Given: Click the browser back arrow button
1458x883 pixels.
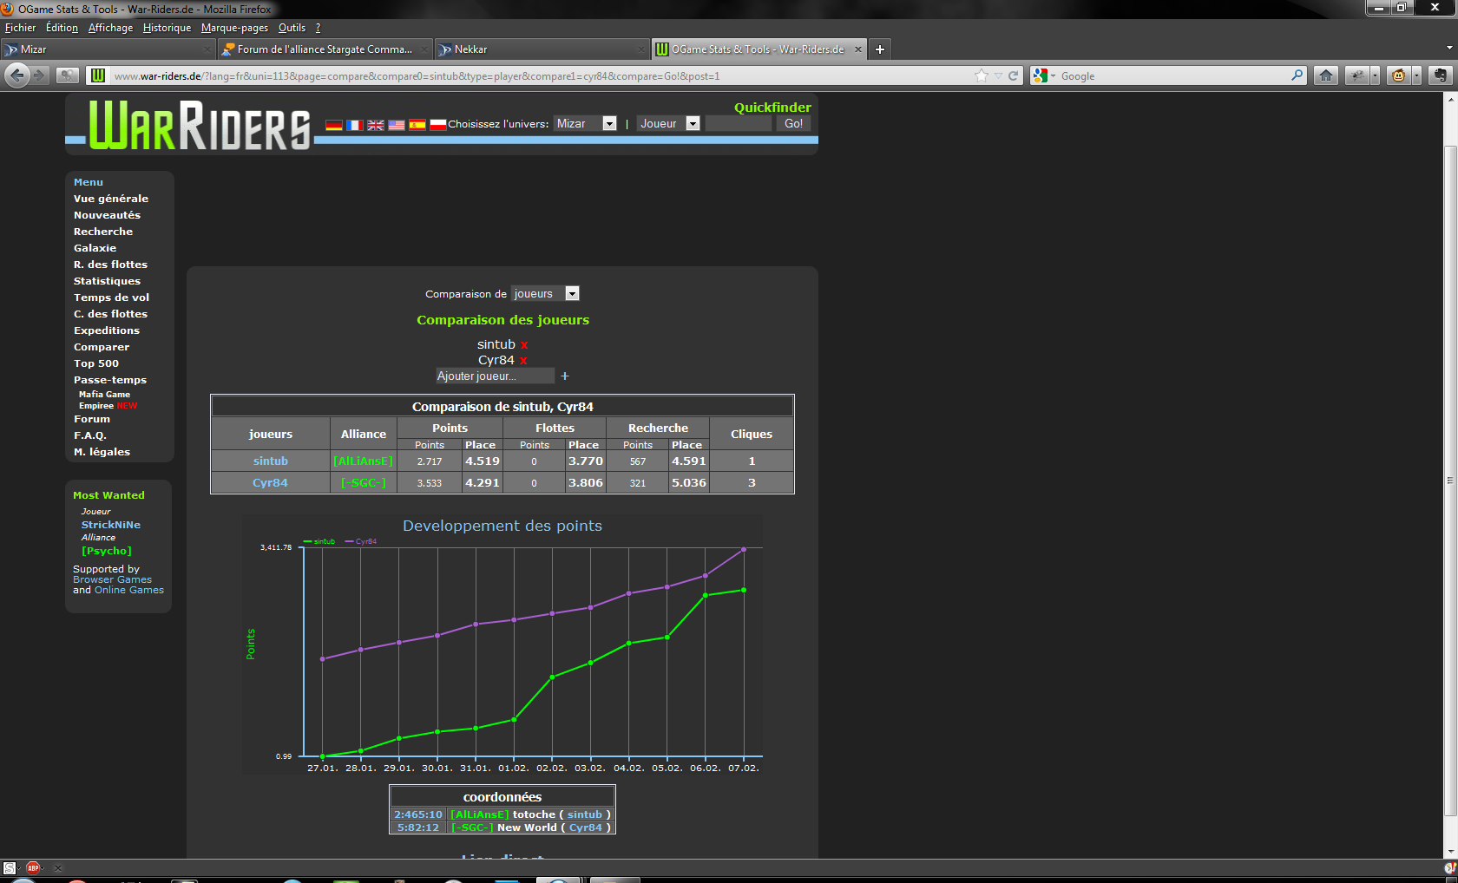Looking at the screenshot, I should (x=16, y=75).
